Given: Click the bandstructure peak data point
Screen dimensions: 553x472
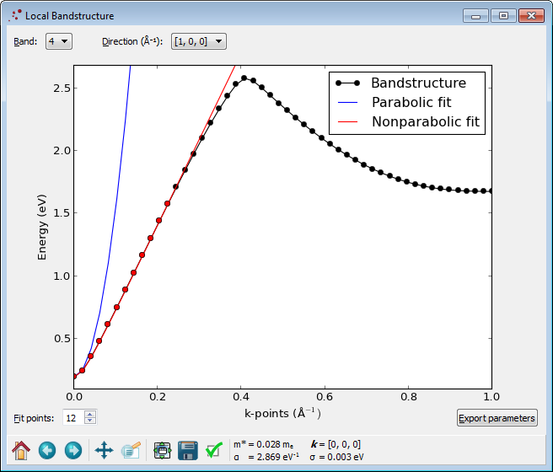Looking at the screenshot, I should 244,78.
